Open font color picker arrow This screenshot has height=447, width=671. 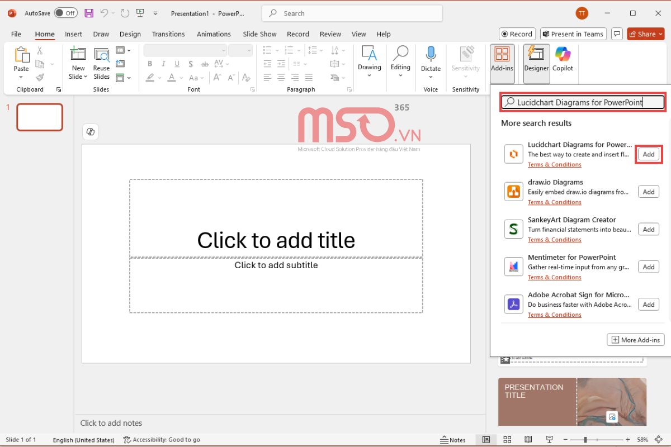click(182, 78)
